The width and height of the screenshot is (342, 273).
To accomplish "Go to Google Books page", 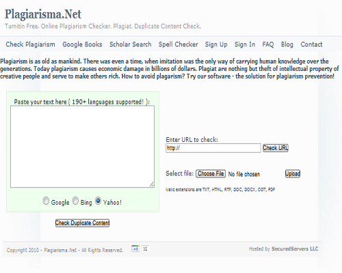I will [82, 44].
